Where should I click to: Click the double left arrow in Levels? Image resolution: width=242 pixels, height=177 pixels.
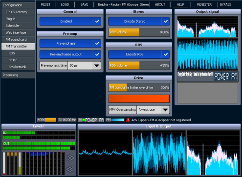click(x=70, y=169)
